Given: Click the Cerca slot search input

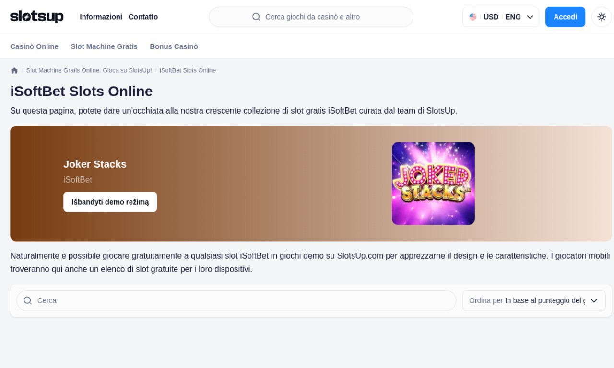Looking at the screenshot, I should (240, 300).
